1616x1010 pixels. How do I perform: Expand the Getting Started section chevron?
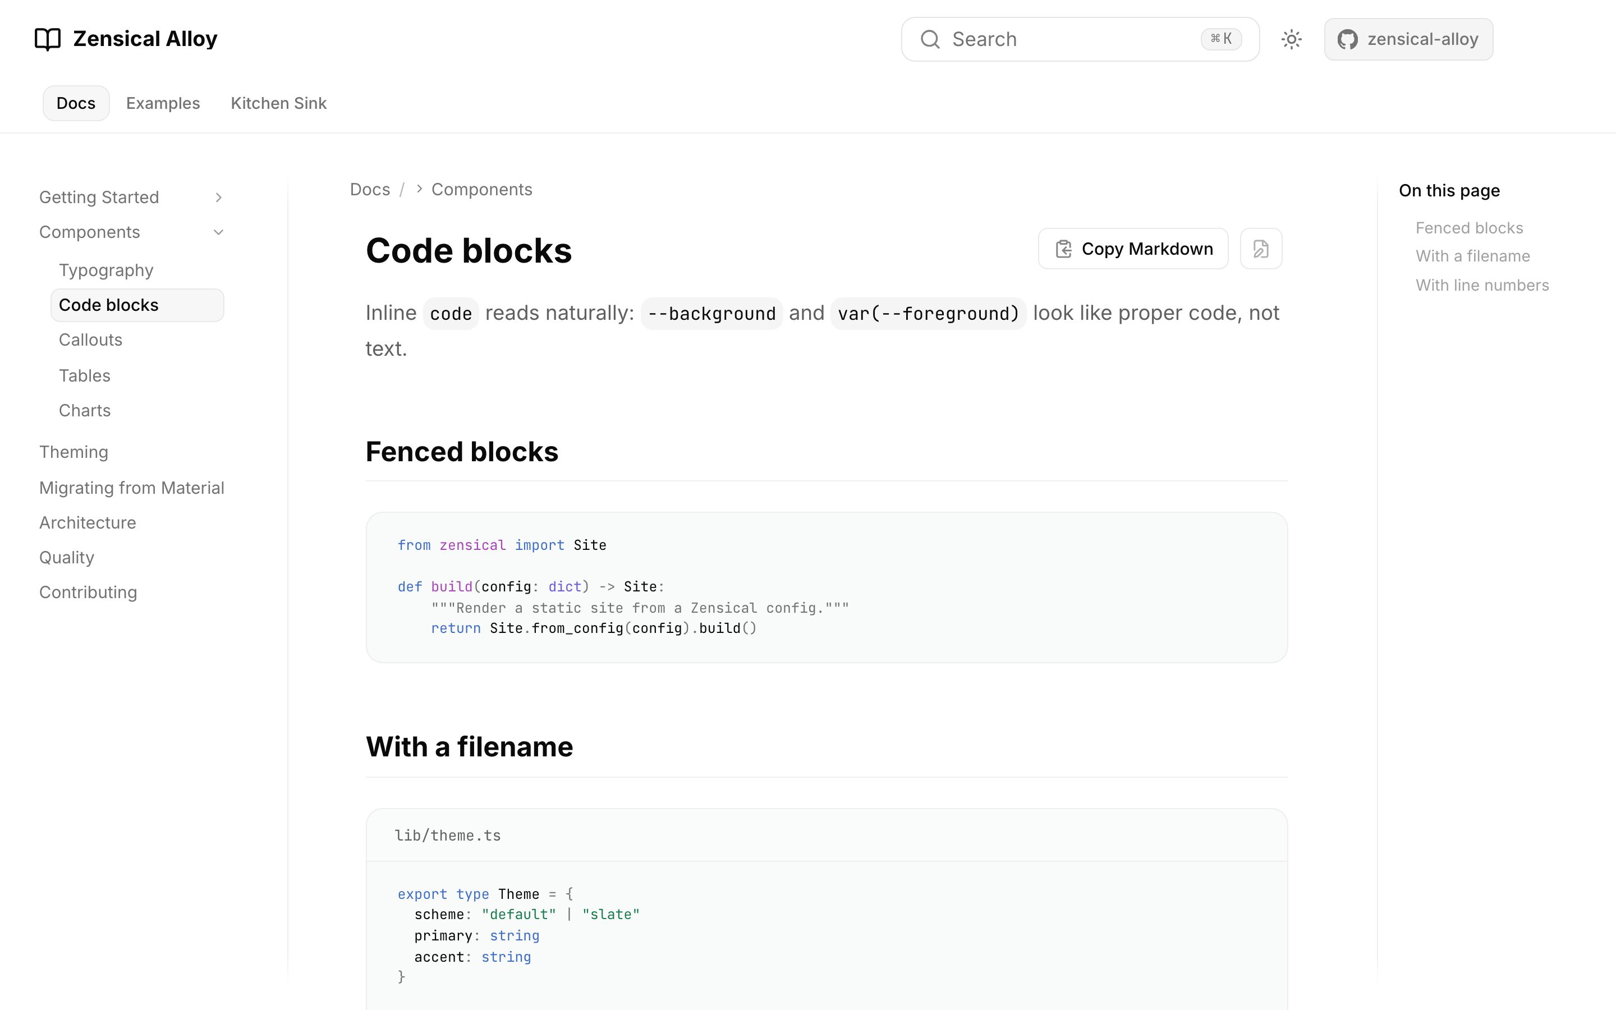point(218,197)
